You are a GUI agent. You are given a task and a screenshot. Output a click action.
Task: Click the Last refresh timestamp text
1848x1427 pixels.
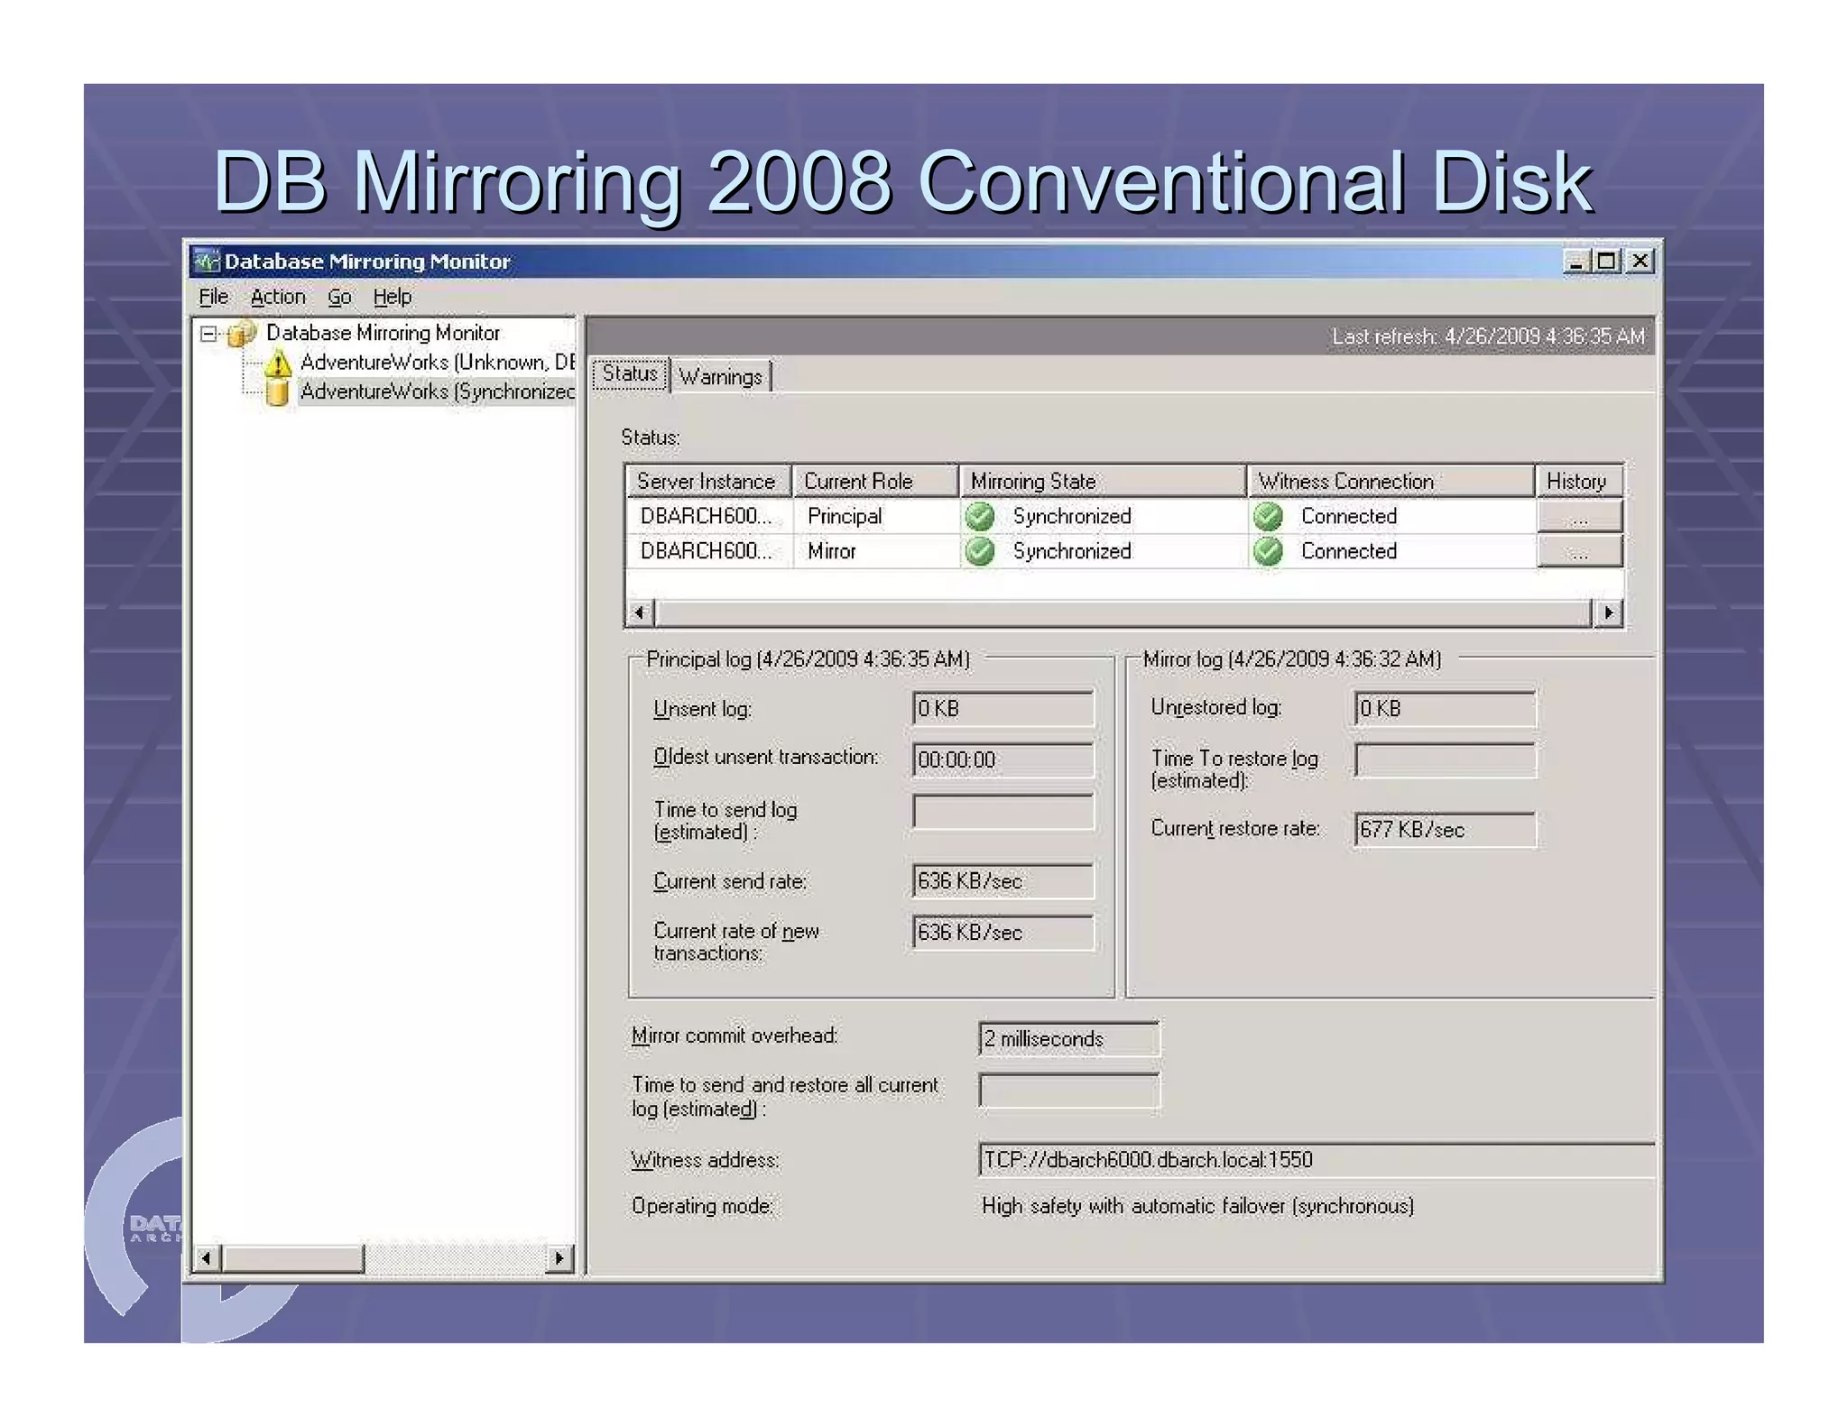[1488, 336]
